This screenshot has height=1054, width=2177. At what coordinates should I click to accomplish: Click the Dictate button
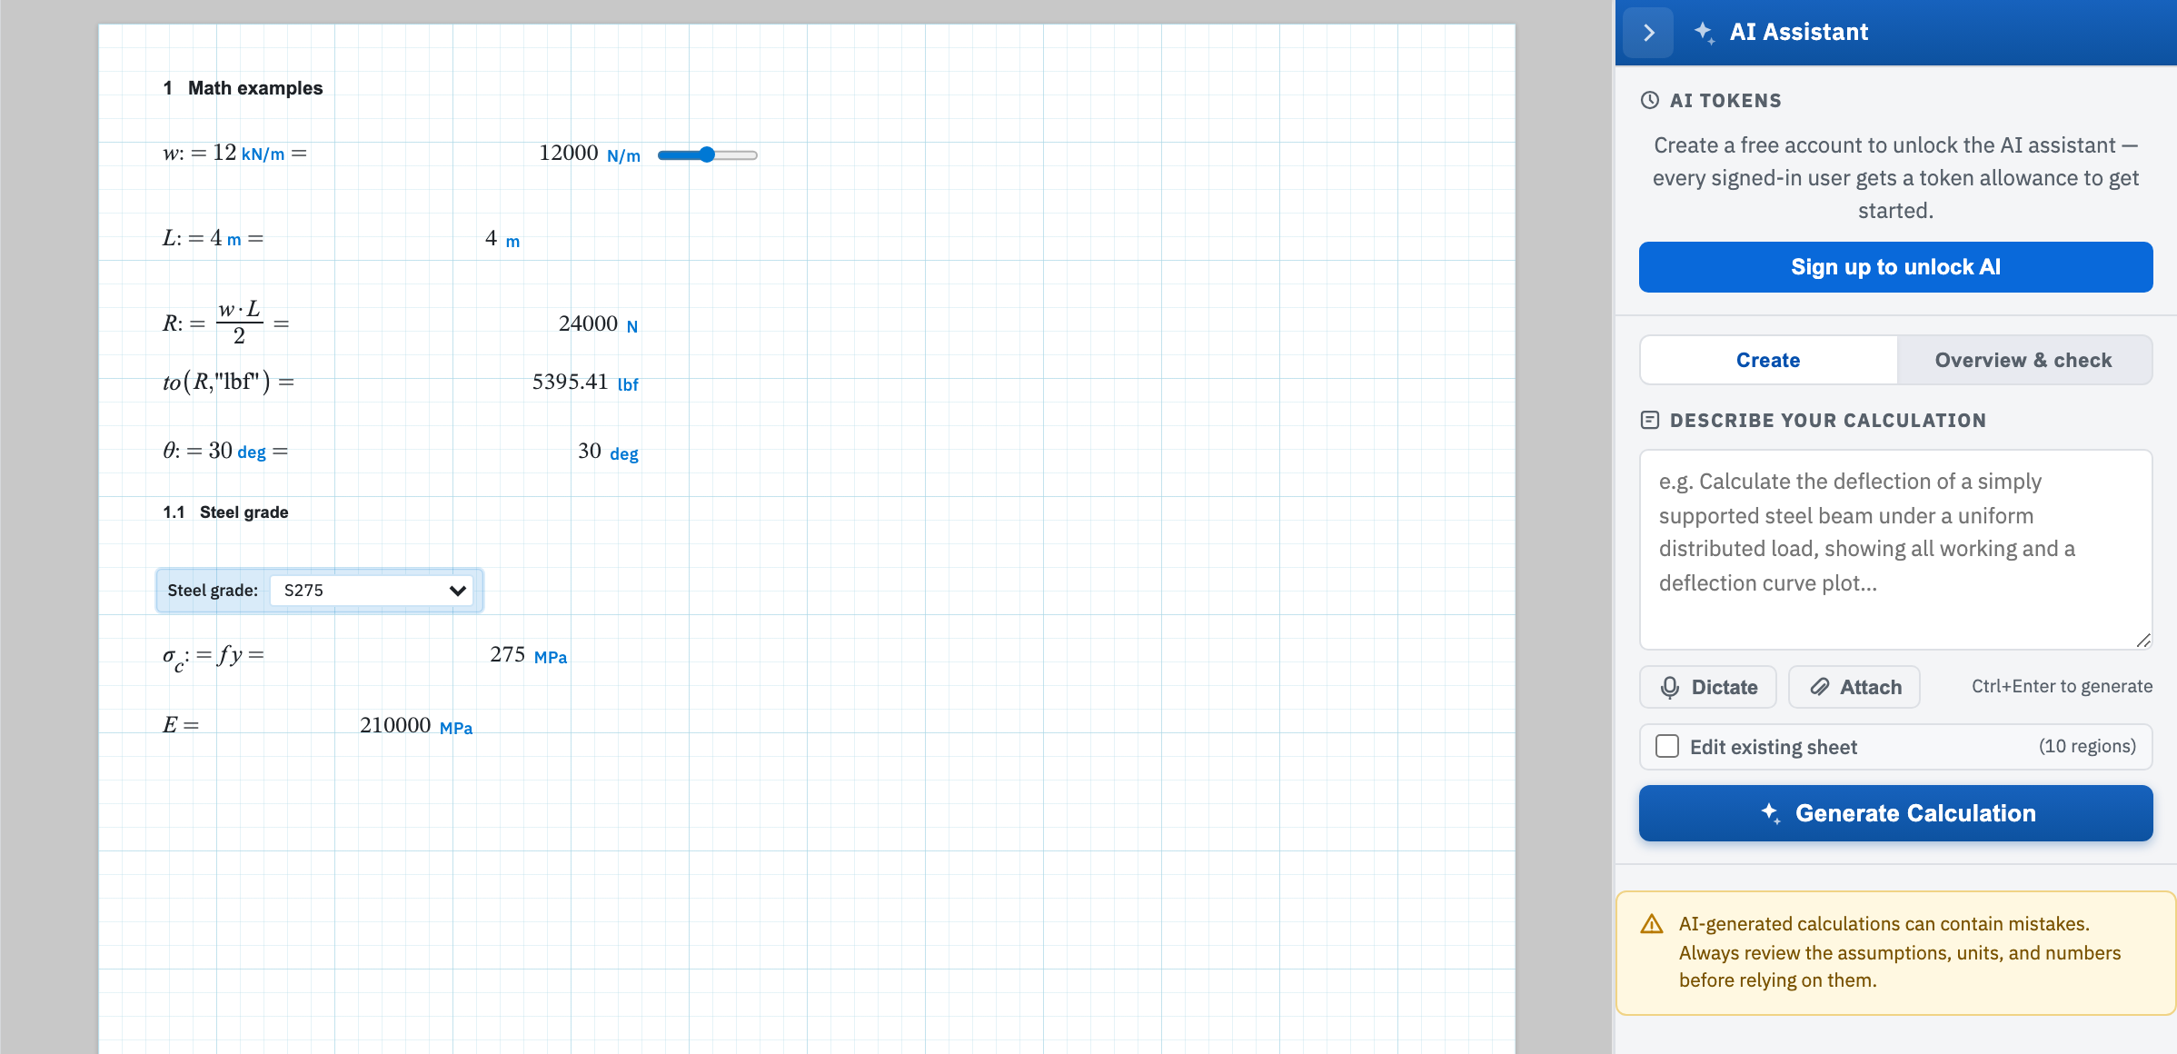1708,687
